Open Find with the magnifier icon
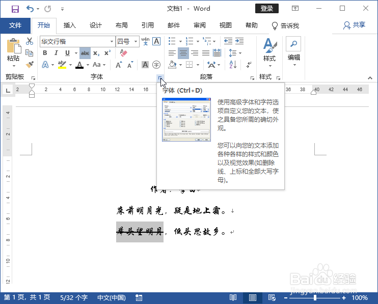Viewport: 378px width, 304px height. (x=293, y=44)
